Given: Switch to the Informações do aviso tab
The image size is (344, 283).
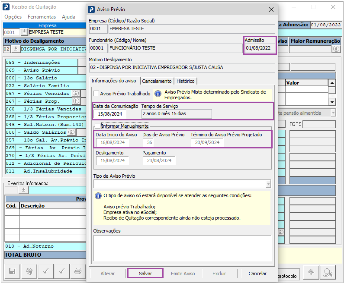Looking at the screenshot, I should click(x=114, y=81).
